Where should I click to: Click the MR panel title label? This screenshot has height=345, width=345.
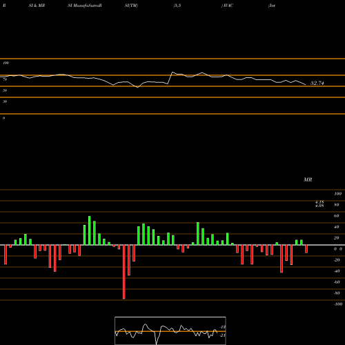tap(308, 179)
